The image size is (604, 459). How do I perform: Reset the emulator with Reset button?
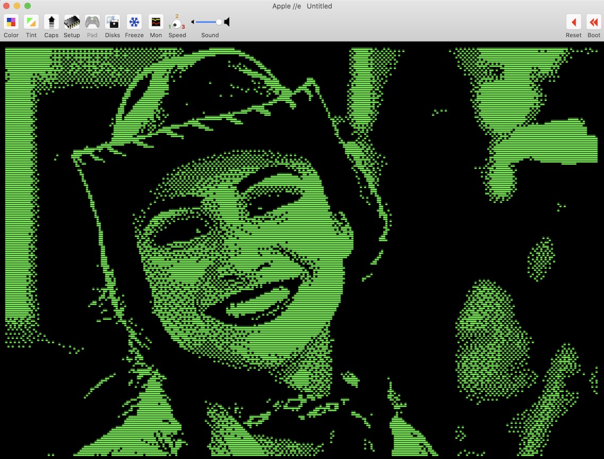click(x=574, y=22)
